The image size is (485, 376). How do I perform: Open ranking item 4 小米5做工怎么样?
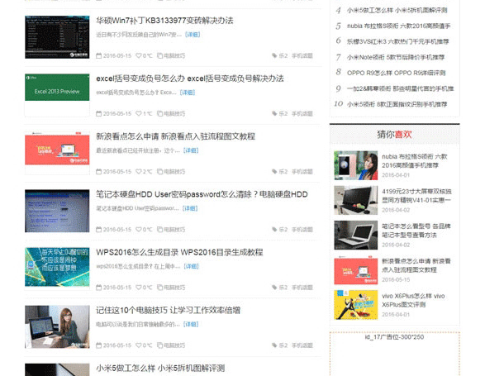(397, 10)
